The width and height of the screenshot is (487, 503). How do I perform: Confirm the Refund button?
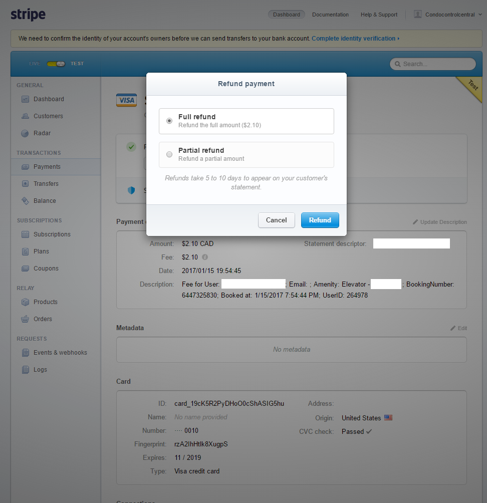coord(320,220)
